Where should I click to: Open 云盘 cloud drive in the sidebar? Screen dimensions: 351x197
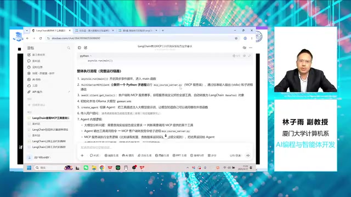click(33, 85)
